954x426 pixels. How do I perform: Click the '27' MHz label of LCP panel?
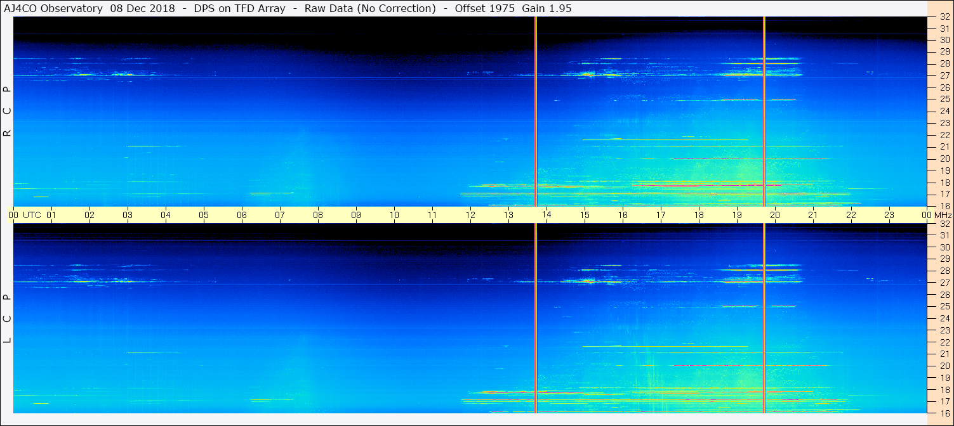(x=945, y=283)
